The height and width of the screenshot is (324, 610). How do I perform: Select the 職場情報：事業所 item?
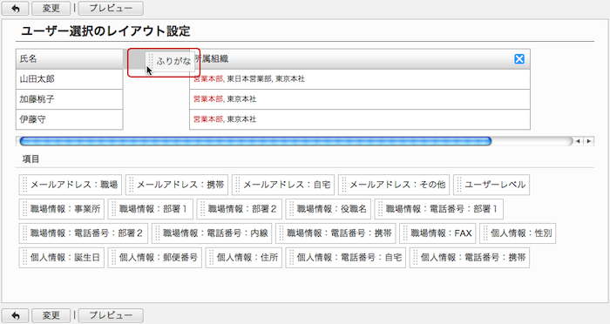(x=62, y=209)
